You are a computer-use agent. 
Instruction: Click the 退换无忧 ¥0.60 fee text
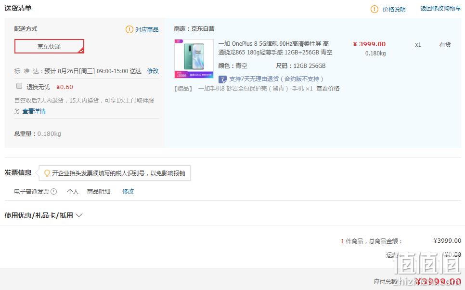[65, 87]
